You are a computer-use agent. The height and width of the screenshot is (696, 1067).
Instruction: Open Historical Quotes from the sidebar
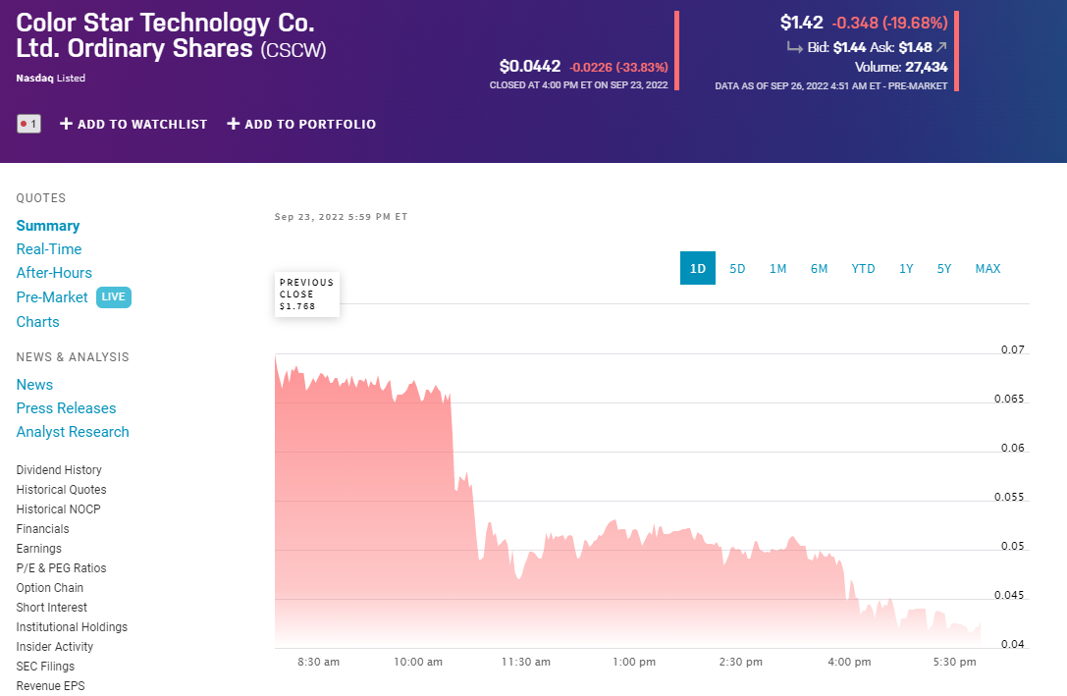(x=61, y=489)
